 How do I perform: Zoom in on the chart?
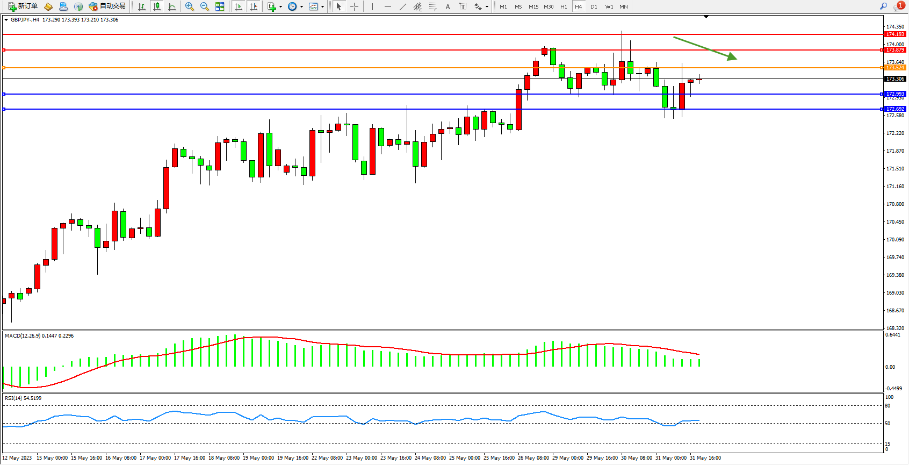click(190, 6)
